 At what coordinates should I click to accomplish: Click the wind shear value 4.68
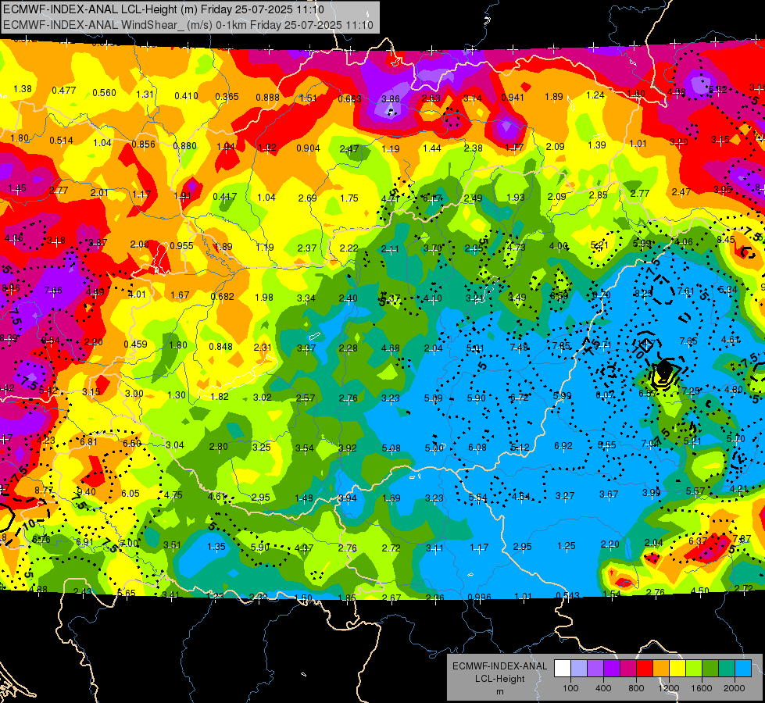coord(390,348)
